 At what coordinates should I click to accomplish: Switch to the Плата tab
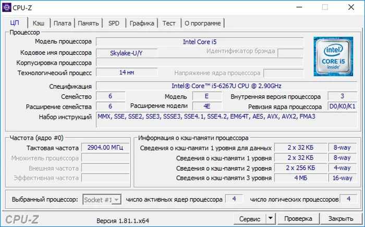click(x=63, y=23)
